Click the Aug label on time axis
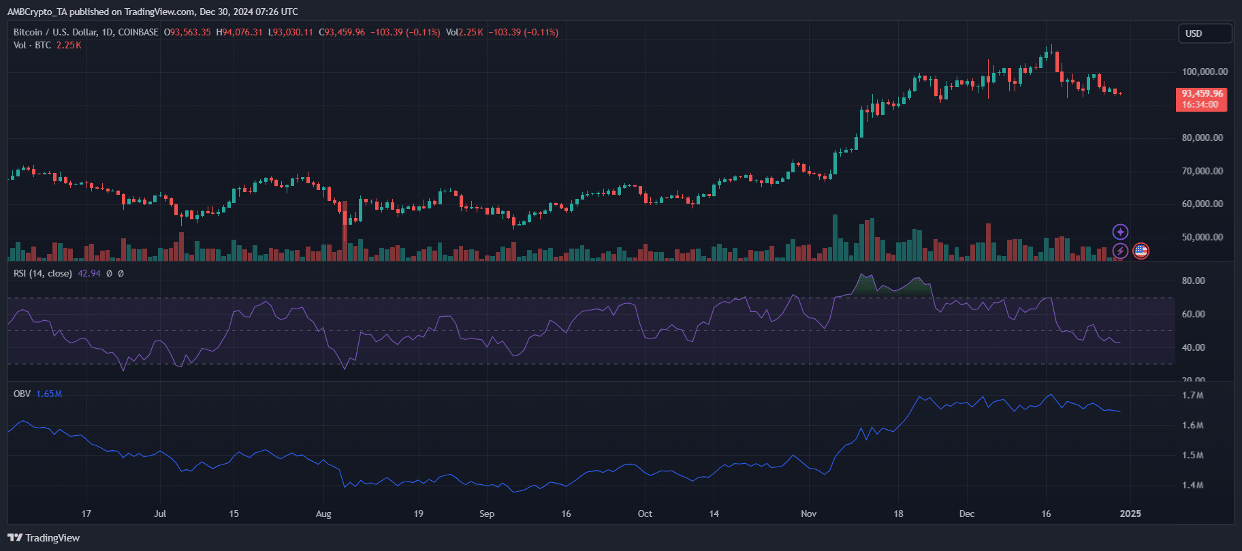Image resolution: width=1242 pixels, height=551 pixels. [323, 514]
